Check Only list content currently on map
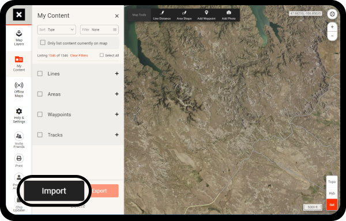The image size is (346, 221). [43, 43]
